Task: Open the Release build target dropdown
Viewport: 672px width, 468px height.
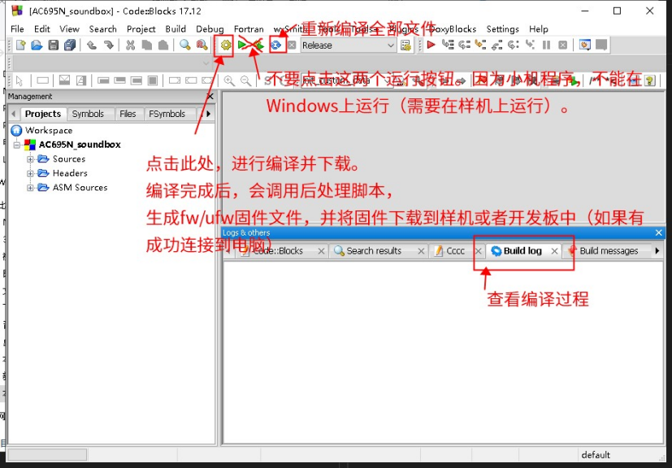Action: [348, 45]
